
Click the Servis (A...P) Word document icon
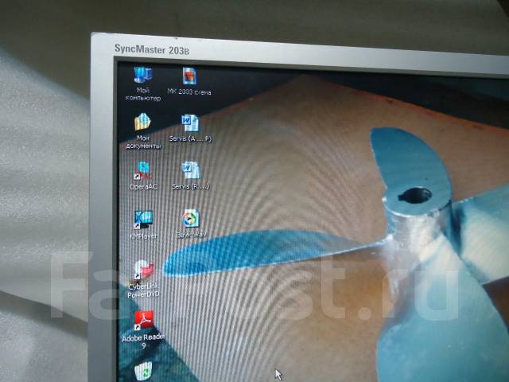[x=190, y=123]
